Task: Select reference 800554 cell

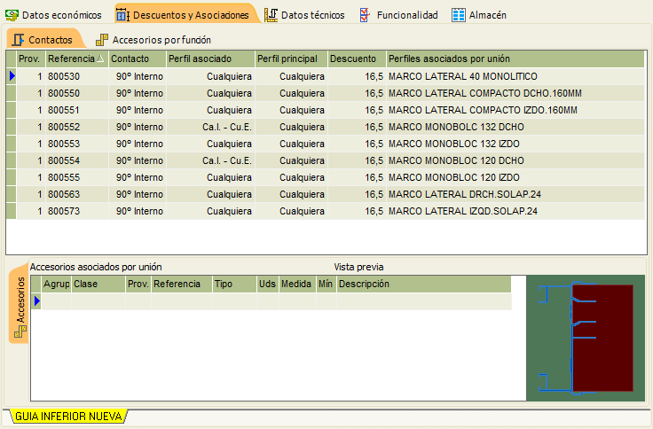Action: [x=76, y=160]
